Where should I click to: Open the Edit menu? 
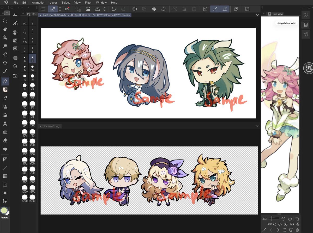click(x=25, y=3)
